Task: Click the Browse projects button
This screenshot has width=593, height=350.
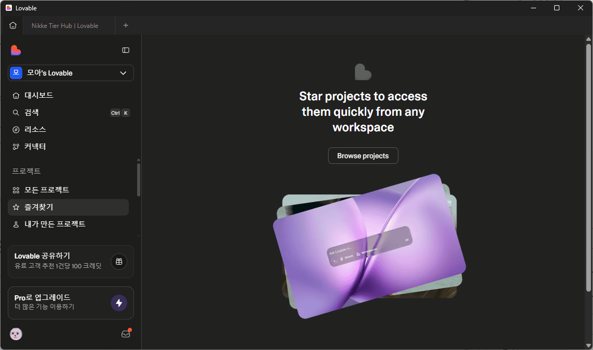Action: click(363, 156)
